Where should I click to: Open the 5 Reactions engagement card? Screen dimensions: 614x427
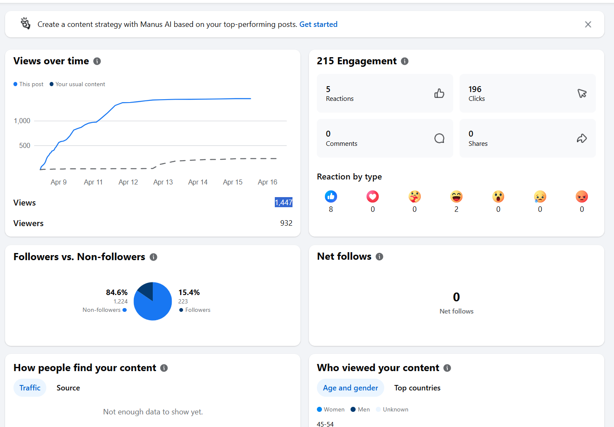[x=385, y=93]
